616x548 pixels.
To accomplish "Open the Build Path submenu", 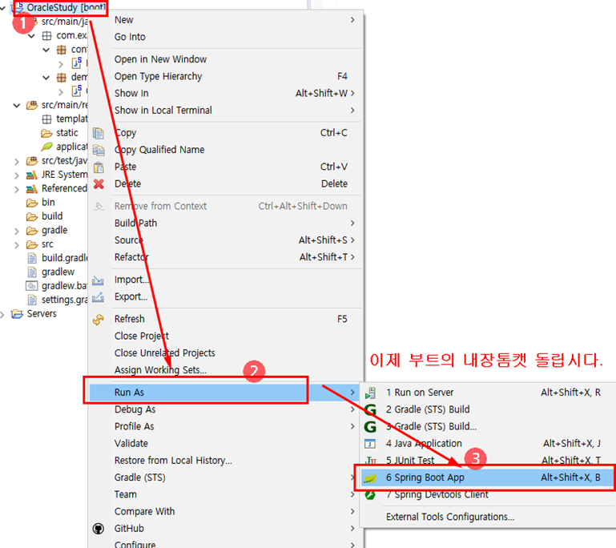I will pyautogui.click(x=225, y=223).
